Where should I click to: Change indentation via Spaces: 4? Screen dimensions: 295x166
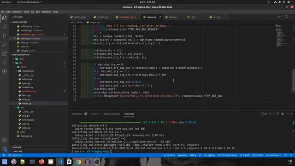point(183,155)
